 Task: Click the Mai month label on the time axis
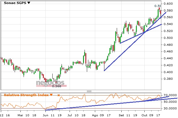coord(20,115)
